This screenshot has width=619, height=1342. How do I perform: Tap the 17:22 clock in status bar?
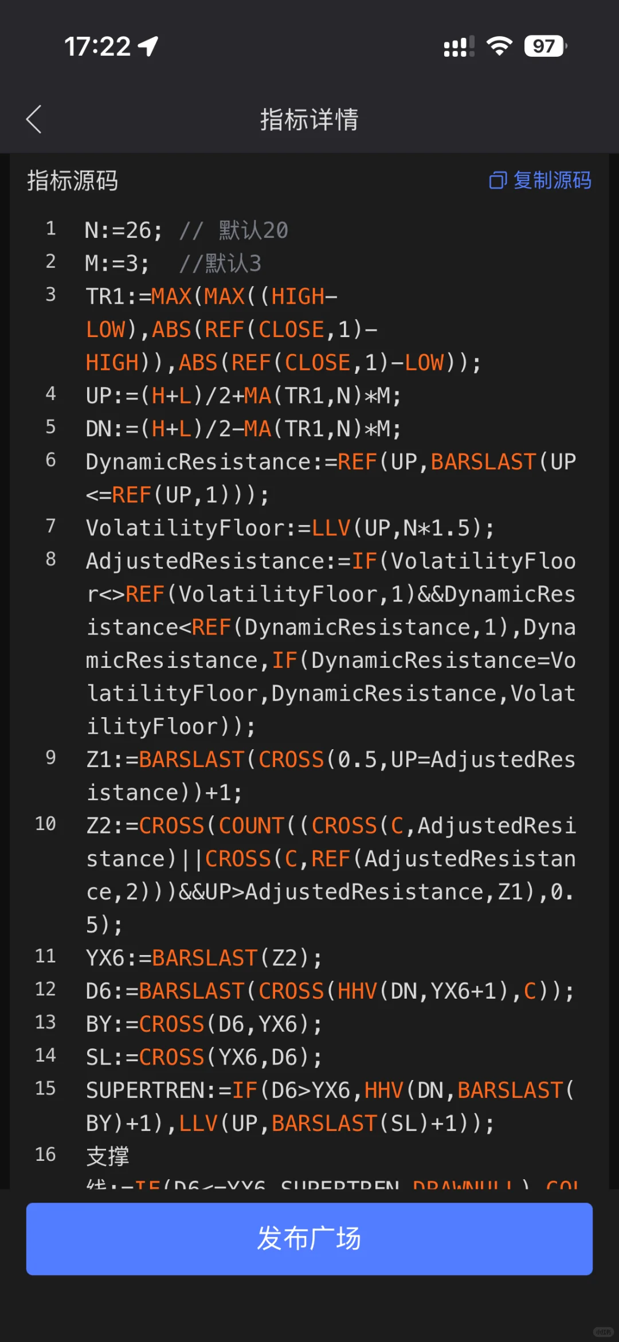pos(97,46)
